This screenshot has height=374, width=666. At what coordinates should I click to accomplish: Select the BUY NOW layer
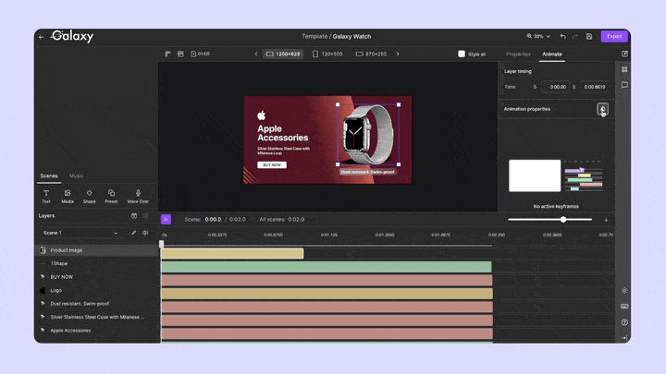tap(96, 277)
